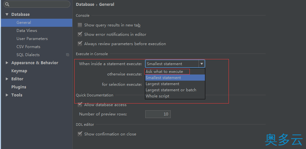Choose Whole script option
Screen dimensions: 306x149
(x=175, y=96)
